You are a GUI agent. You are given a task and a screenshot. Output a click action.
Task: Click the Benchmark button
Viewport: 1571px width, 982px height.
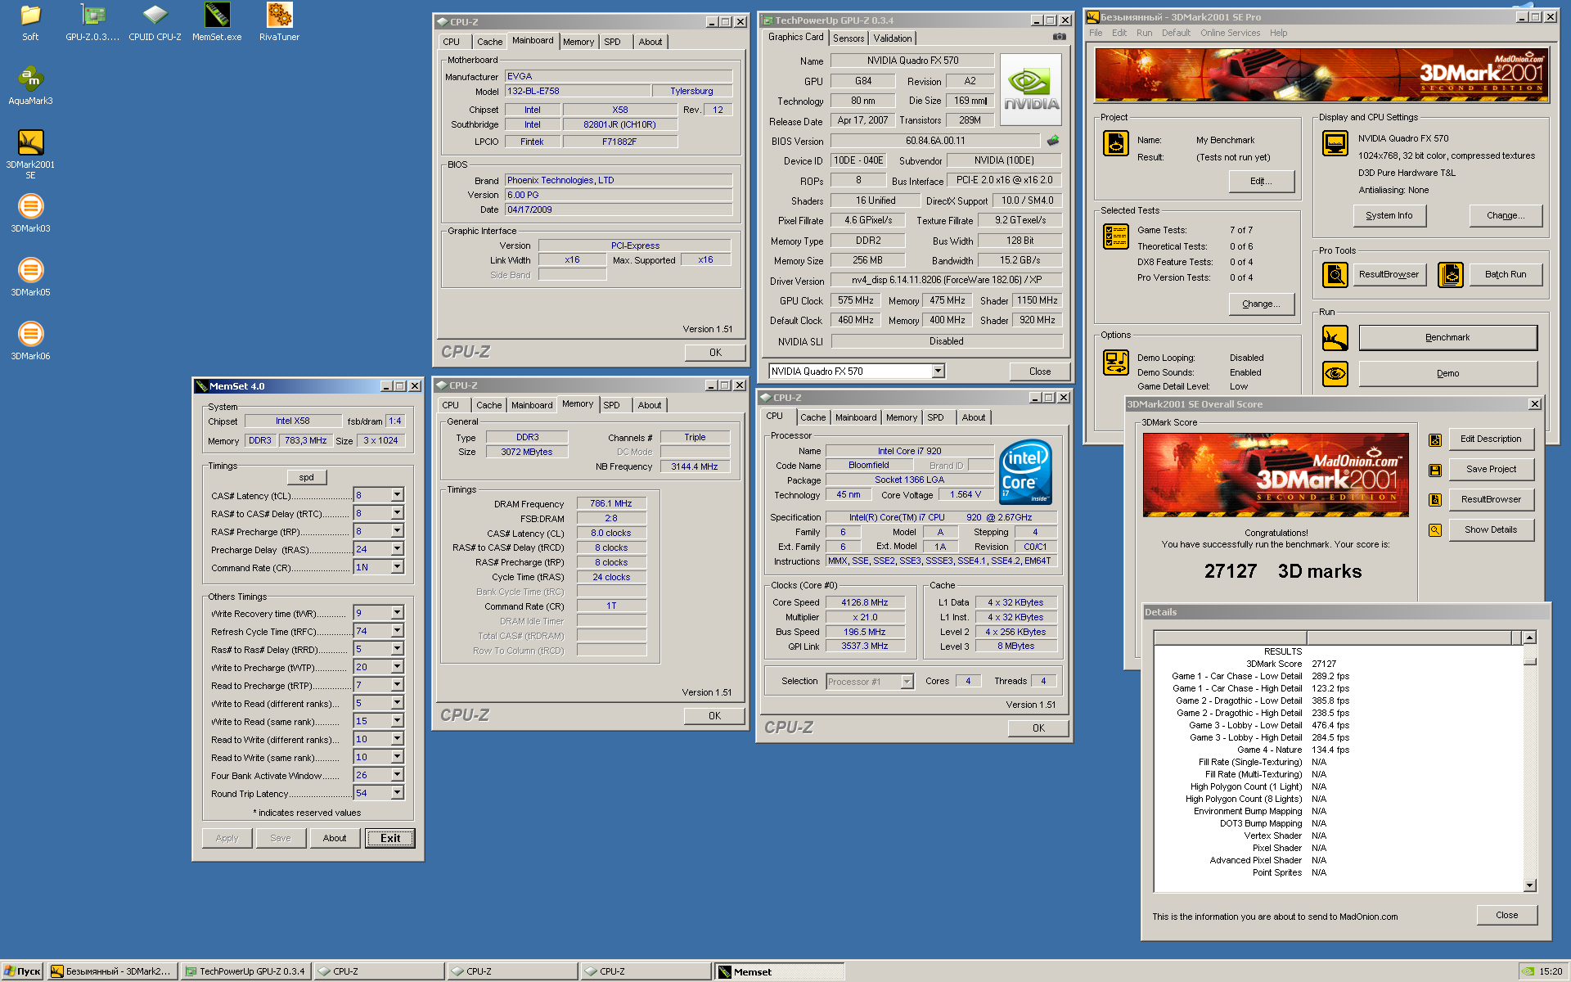coord(1447,337)
